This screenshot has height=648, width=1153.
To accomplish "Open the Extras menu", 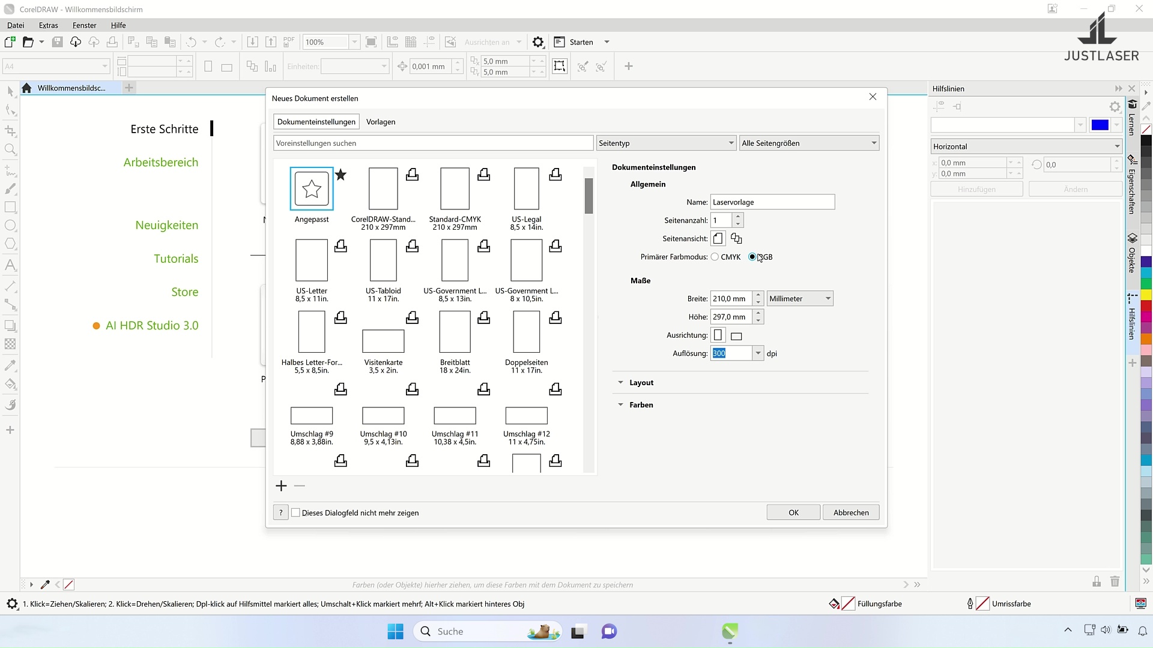I will [48, 25].
